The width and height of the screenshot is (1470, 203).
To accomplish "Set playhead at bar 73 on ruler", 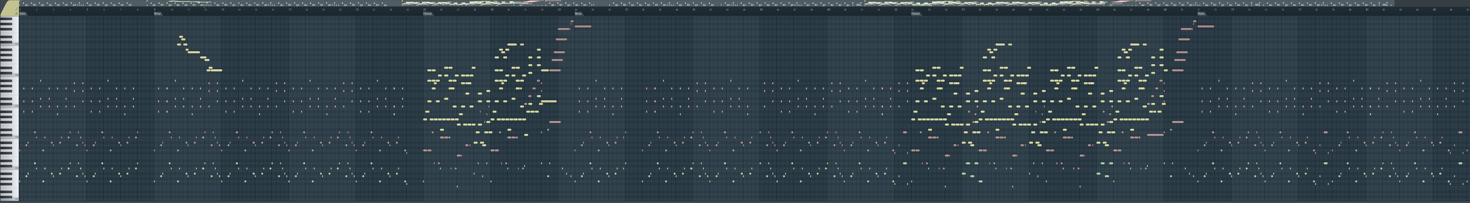I will pyautogui.click(x=1233, y=9).
